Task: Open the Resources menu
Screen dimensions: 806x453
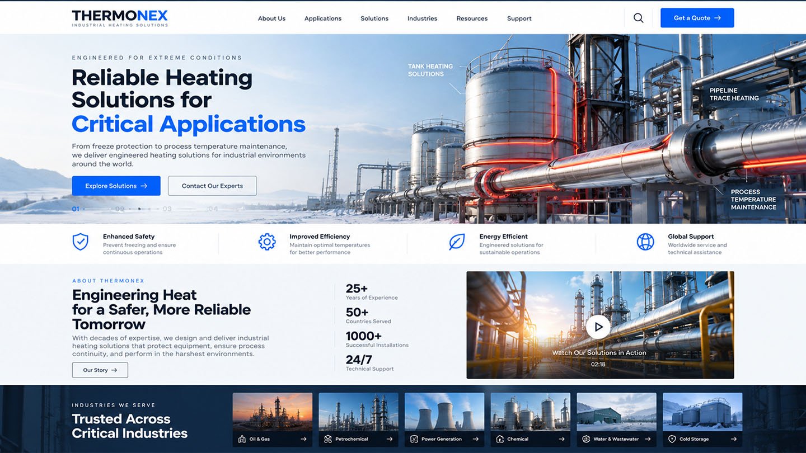Action: tap(472, 18)
